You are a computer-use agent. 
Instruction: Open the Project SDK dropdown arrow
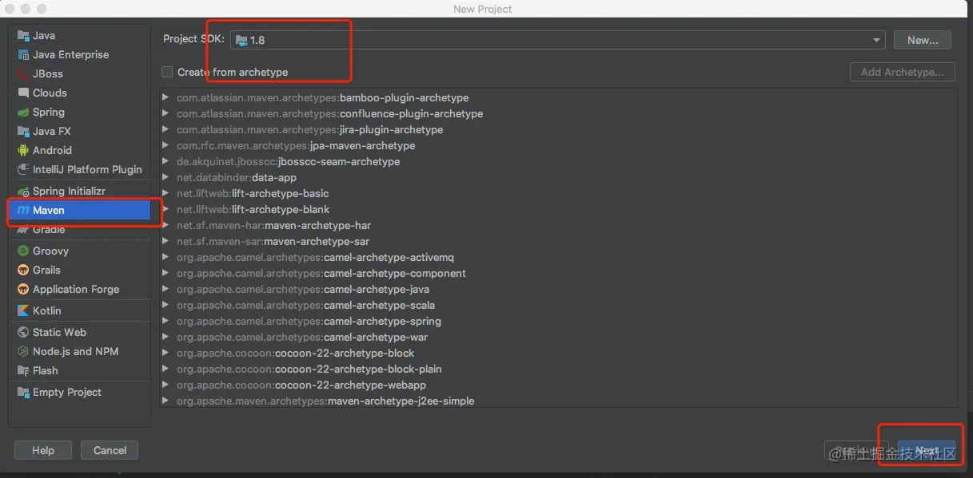coord(877,40)
